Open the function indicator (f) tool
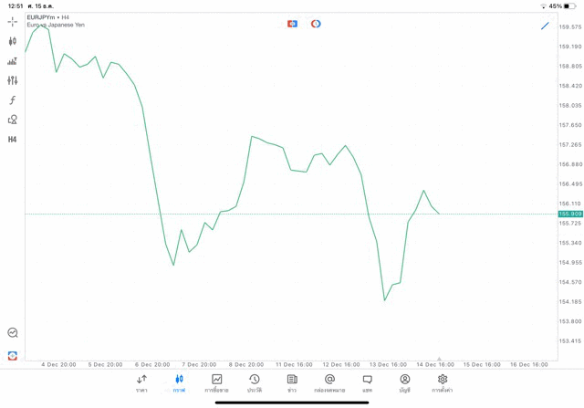The width and height of the screenshot is (584, 408). [x=12, y=100]
